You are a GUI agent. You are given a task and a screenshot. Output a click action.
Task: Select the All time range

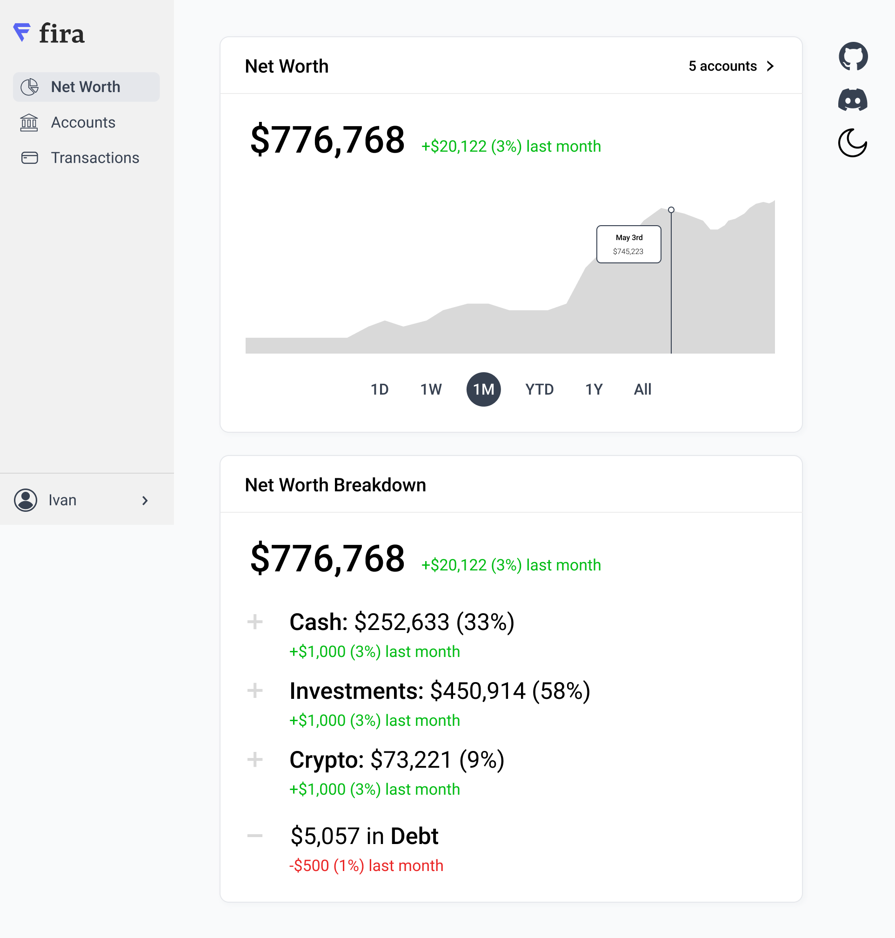coord(642,389)
